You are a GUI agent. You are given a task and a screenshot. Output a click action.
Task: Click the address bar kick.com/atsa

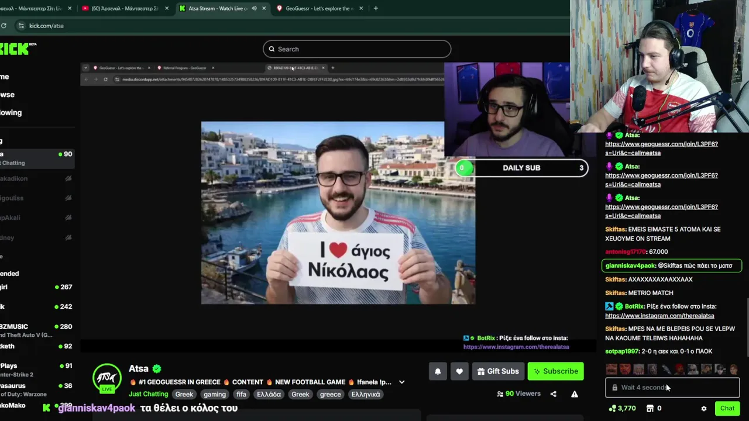pos(46,26)
